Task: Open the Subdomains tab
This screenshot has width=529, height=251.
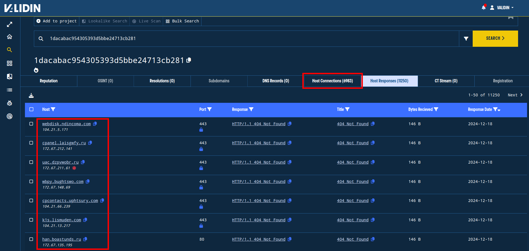Action: tap(219, 81)
